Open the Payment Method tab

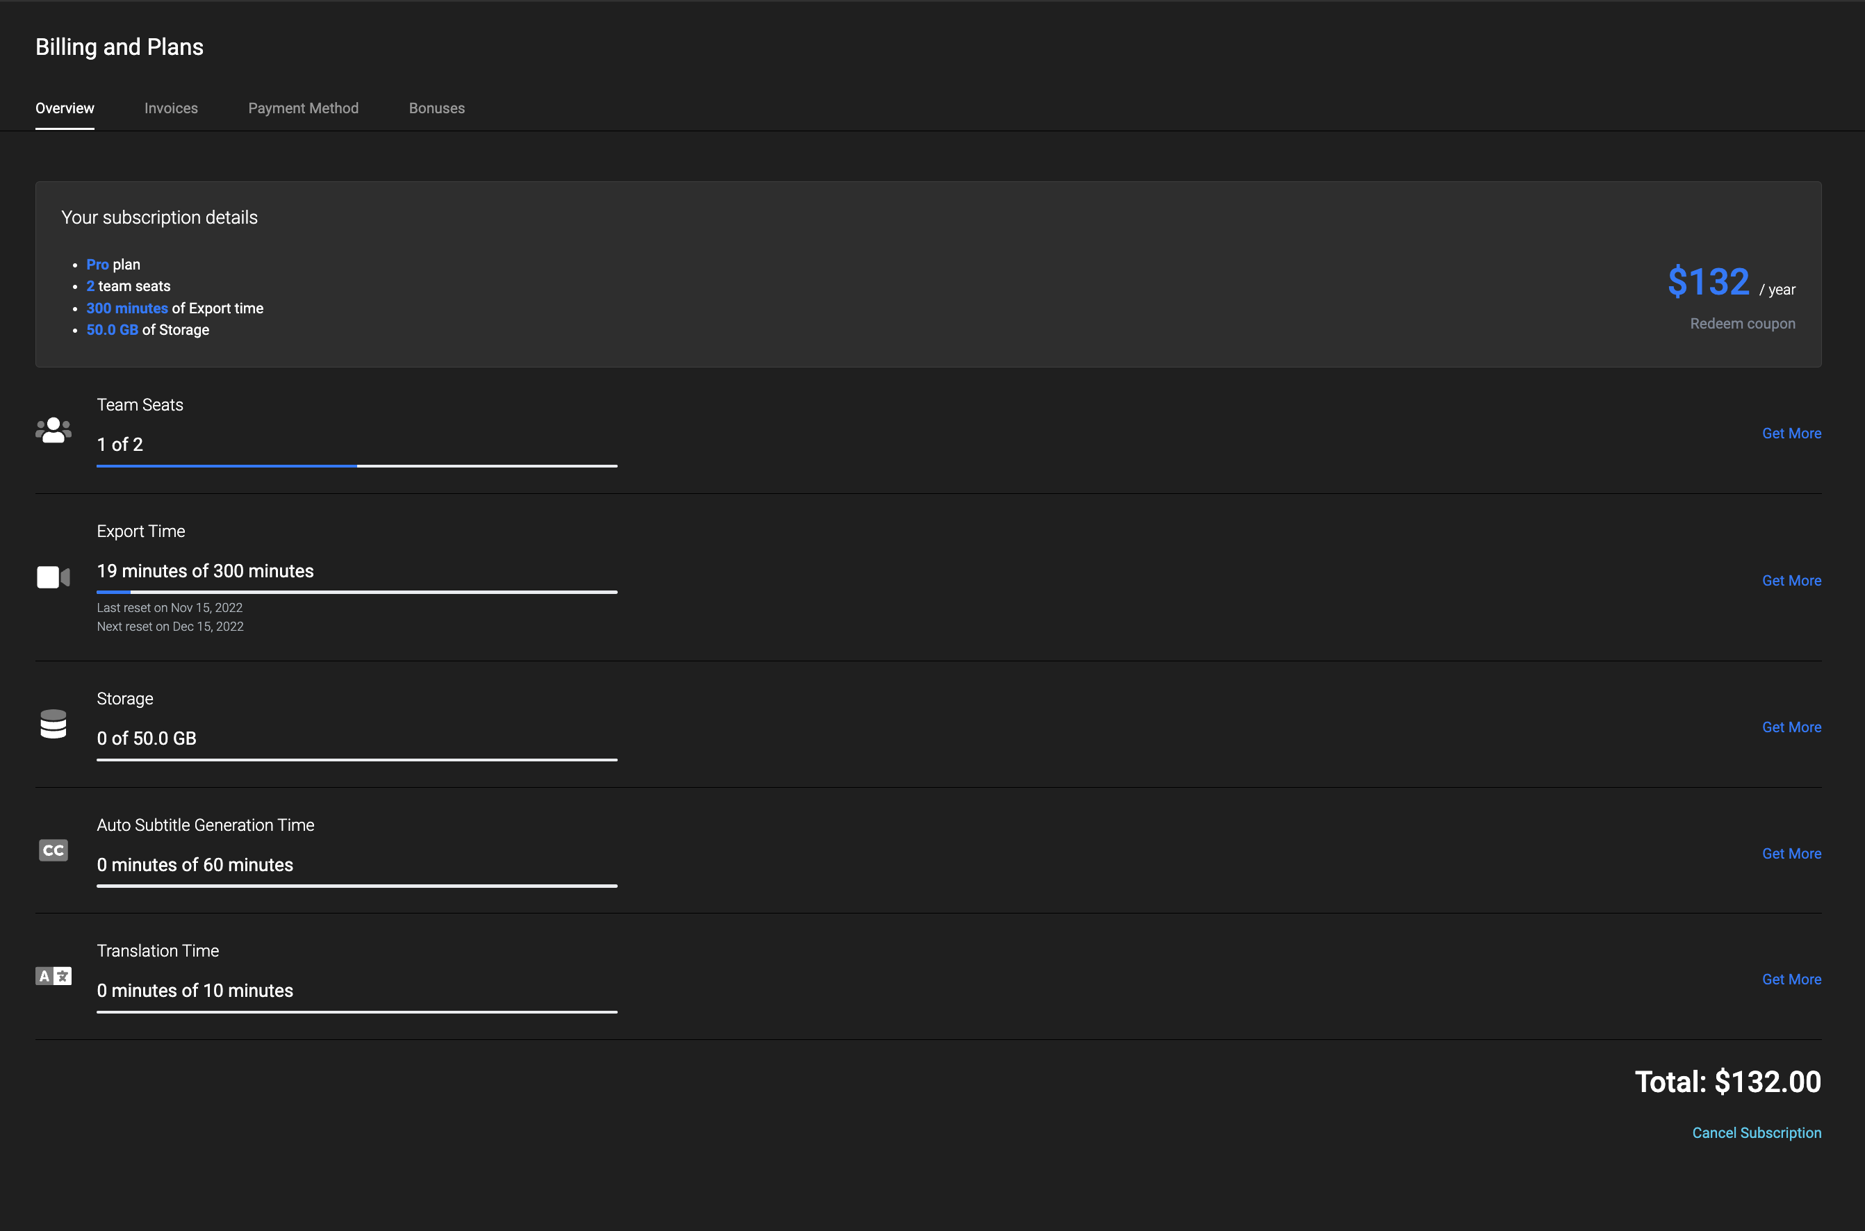tap(303, 108)
